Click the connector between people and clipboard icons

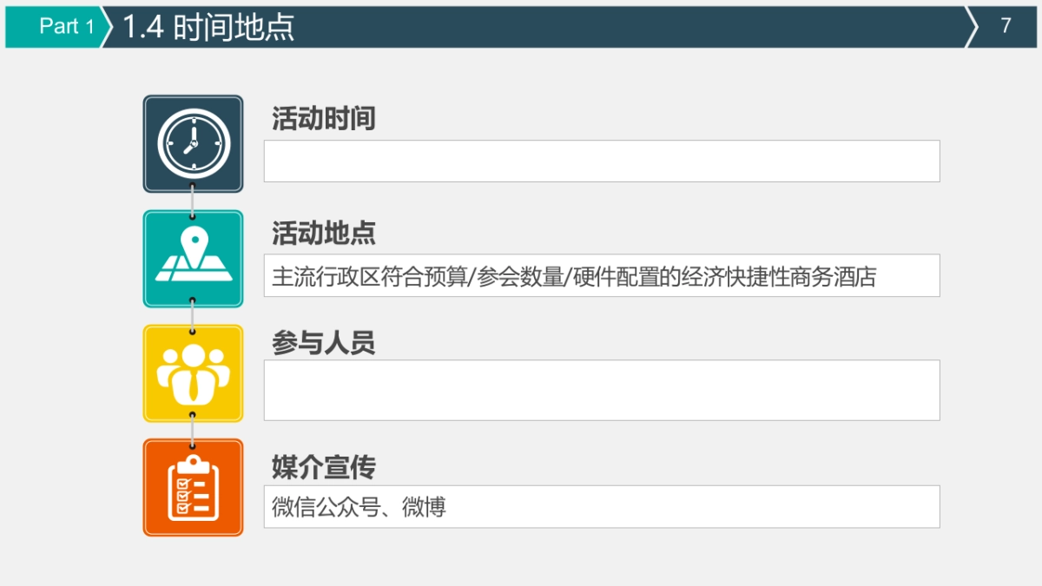[193, 431]
